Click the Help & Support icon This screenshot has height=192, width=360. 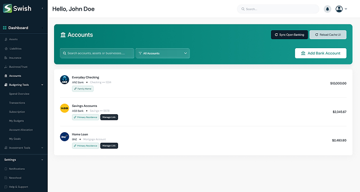pyautogui.click(x=6, y=187)
